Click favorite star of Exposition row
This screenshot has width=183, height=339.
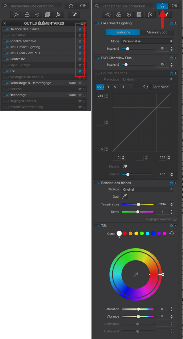(80, 35)
